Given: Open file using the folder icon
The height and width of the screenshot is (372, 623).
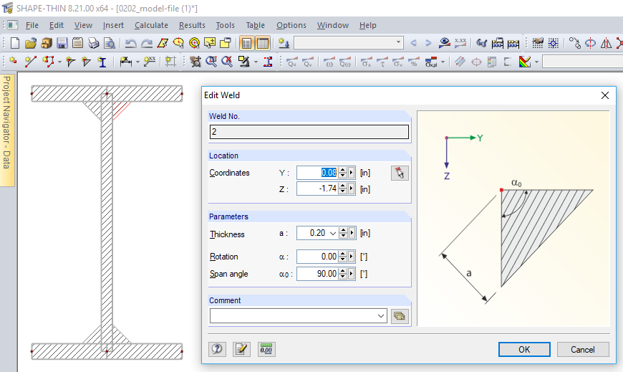Looking at the screenshot, I should tap(31, 43).
